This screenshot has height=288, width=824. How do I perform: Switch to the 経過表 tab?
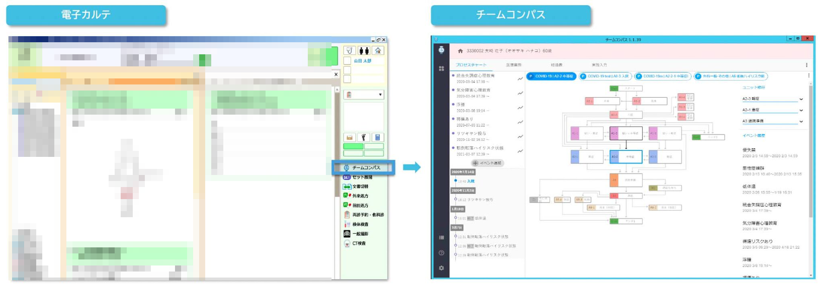[x=556, y=65]
